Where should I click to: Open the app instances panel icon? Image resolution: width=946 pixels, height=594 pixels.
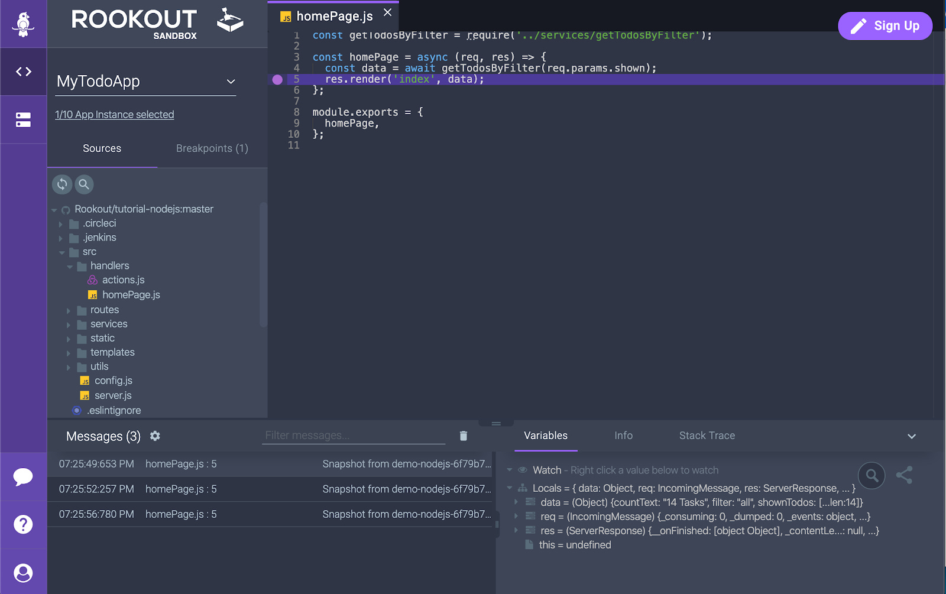click(24, 119)
